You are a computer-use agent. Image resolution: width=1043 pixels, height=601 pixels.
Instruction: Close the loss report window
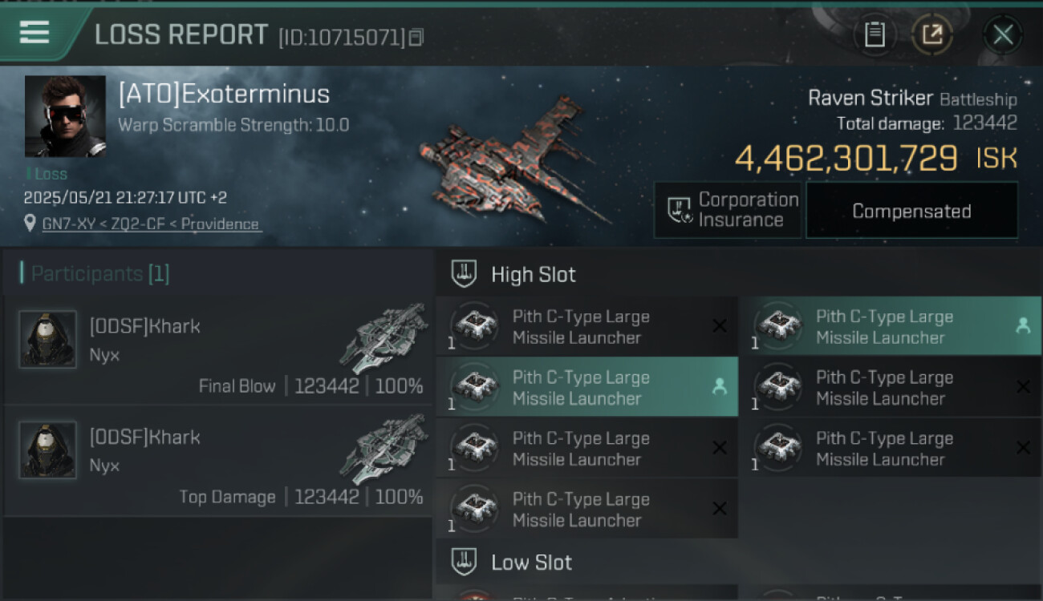[1003, 34]
